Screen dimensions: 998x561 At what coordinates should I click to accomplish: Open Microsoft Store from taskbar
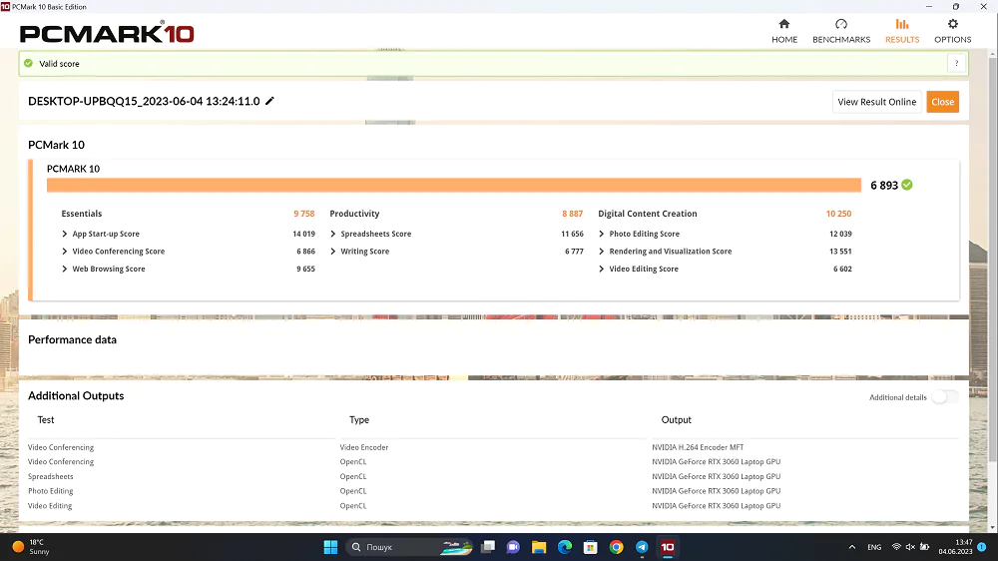[x=590, y=547]
